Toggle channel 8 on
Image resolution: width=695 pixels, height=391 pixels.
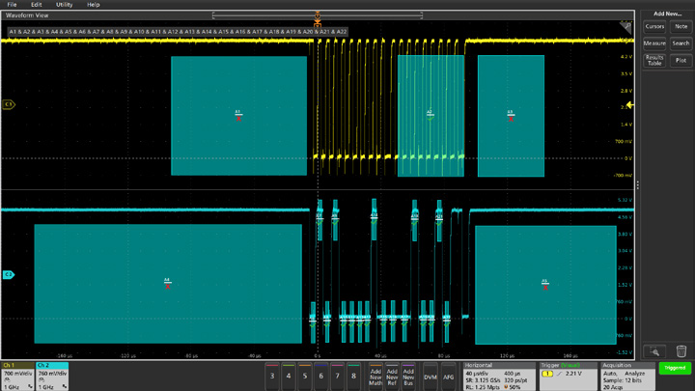(353, 376)
